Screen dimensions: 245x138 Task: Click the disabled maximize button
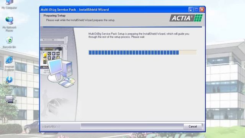[x=196, y=10]
